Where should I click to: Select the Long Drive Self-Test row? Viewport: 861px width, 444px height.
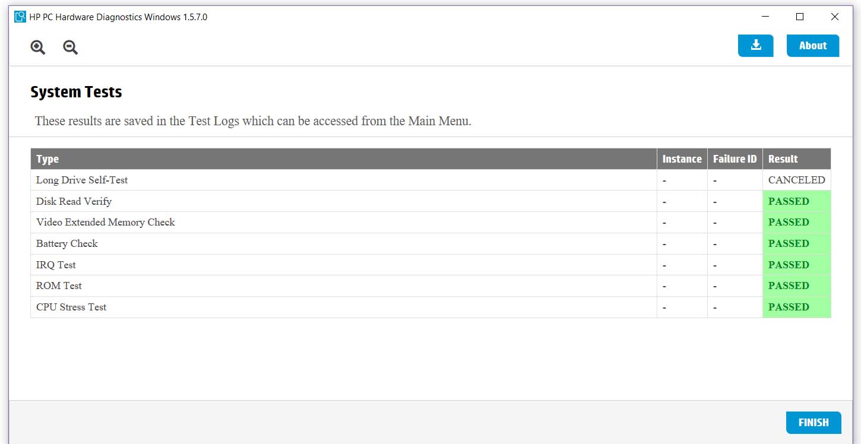(x=82, y=180)
